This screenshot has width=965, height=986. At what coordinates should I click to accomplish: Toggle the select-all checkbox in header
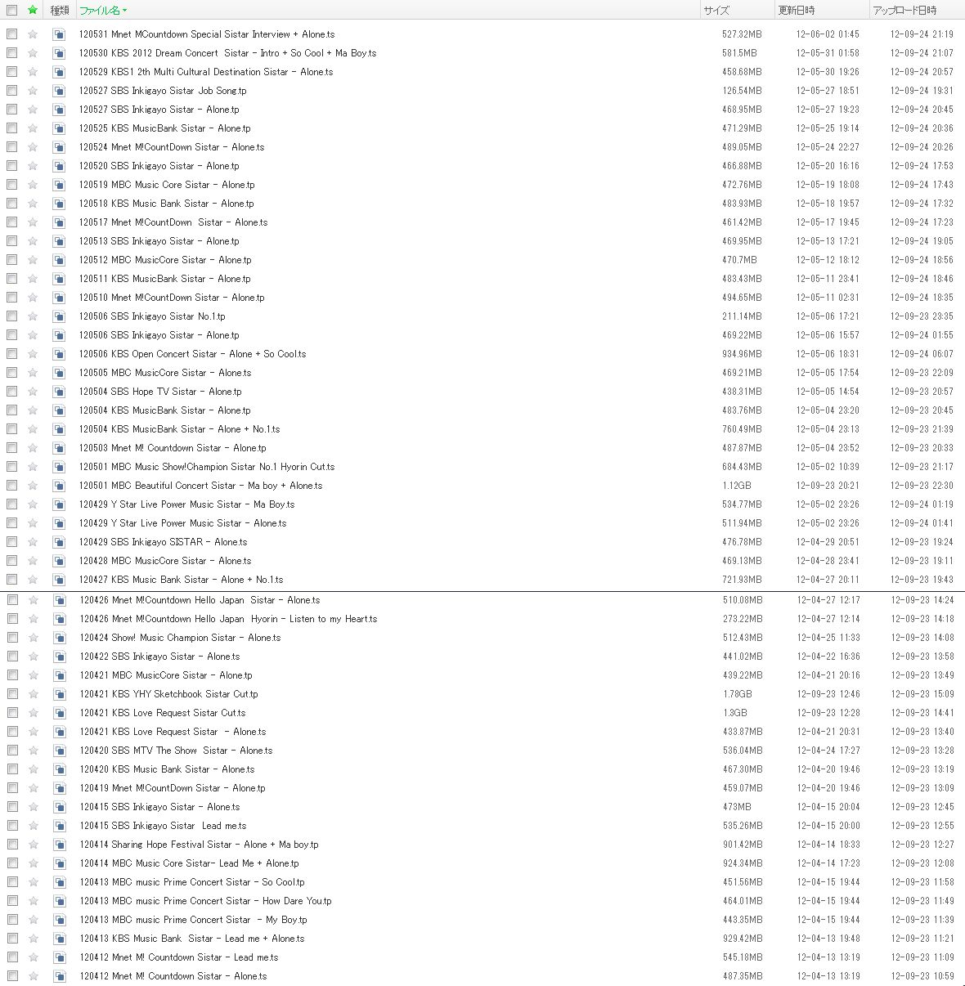point(11,10)
